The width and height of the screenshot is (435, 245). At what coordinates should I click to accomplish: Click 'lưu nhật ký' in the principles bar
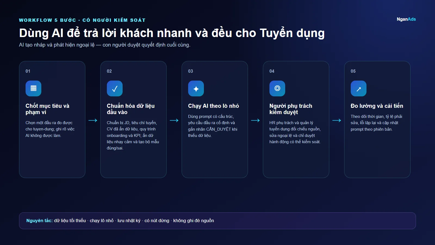[x=129, y=220]
